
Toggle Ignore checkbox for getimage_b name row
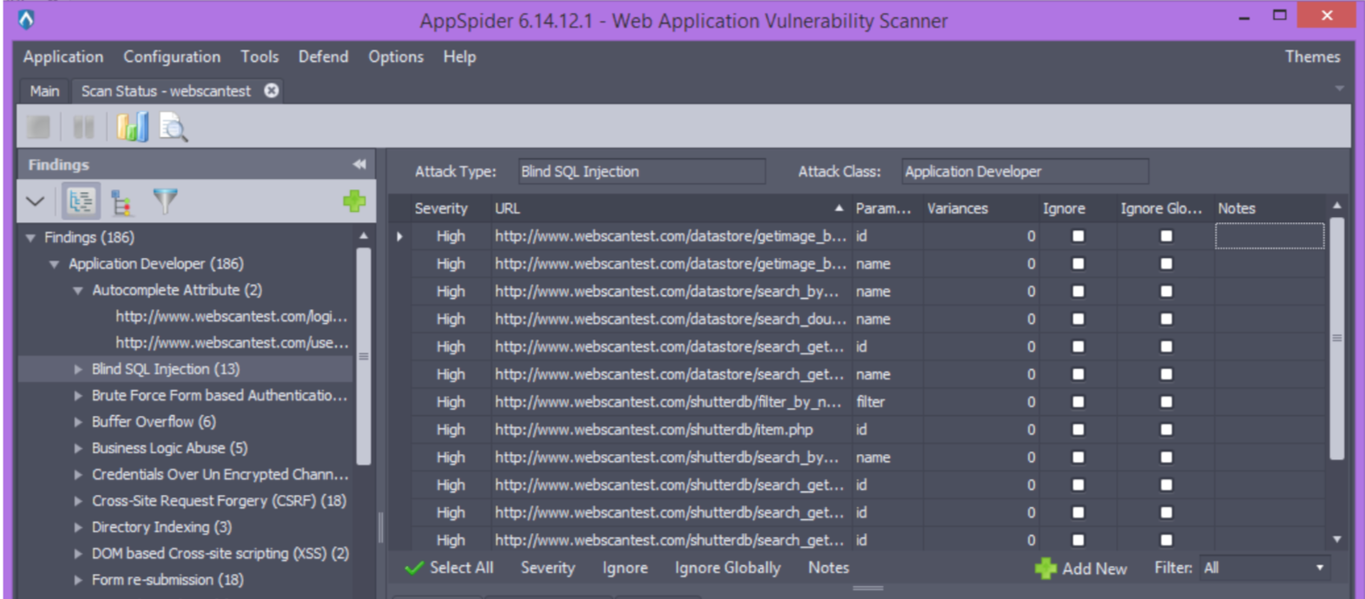pyautogui.click(x=1078, y=264)
